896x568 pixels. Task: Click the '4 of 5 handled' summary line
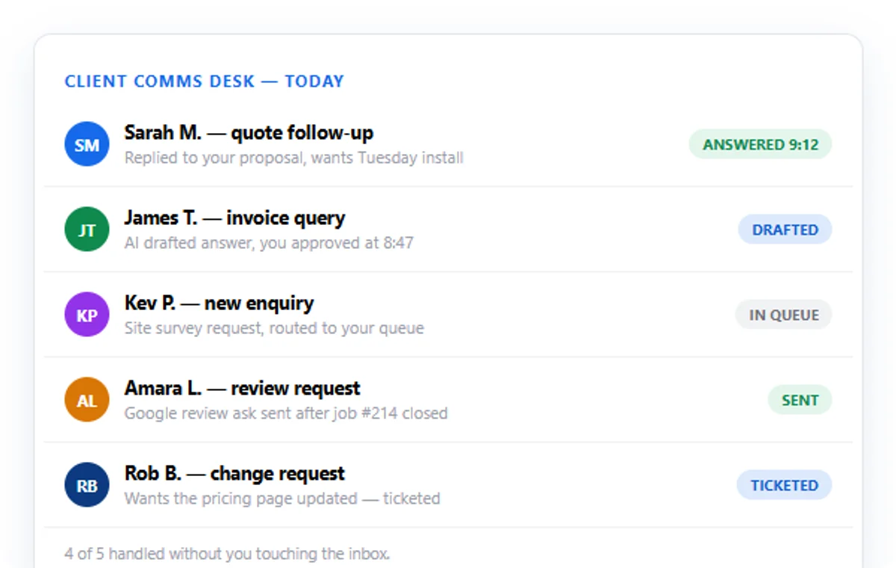[227, 554]
